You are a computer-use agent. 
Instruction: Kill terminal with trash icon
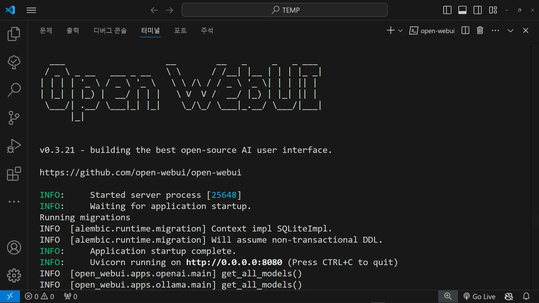(x=480, y=30)
